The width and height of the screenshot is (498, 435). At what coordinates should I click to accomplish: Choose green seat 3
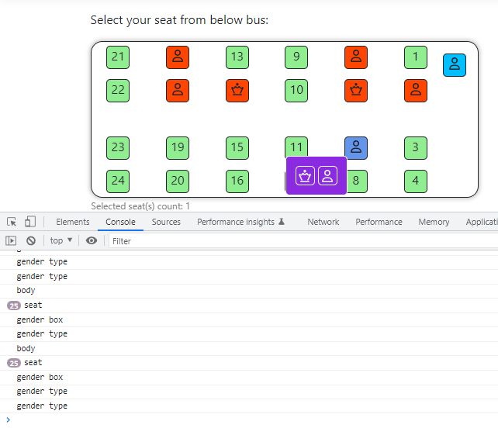[x=416, y=148]
